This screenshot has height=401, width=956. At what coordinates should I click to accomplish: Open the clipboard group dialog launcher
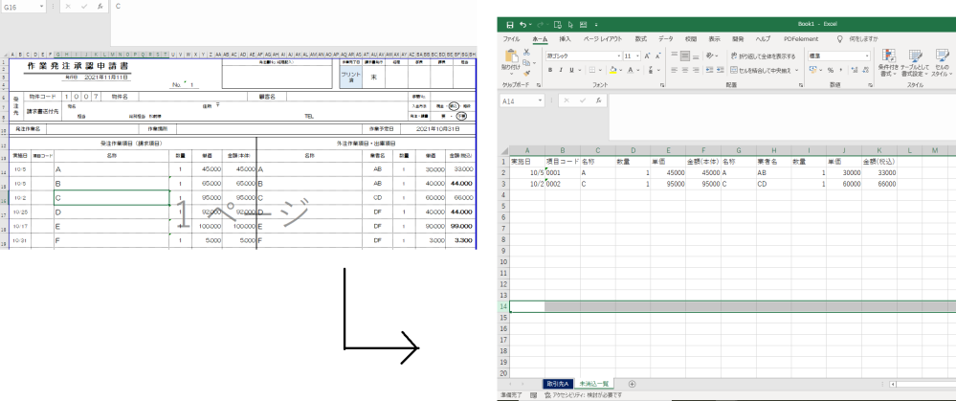[x=540, y=85]
